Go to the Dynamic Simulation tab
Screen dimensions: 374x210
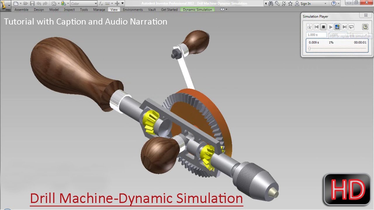(x=198, y=10)
